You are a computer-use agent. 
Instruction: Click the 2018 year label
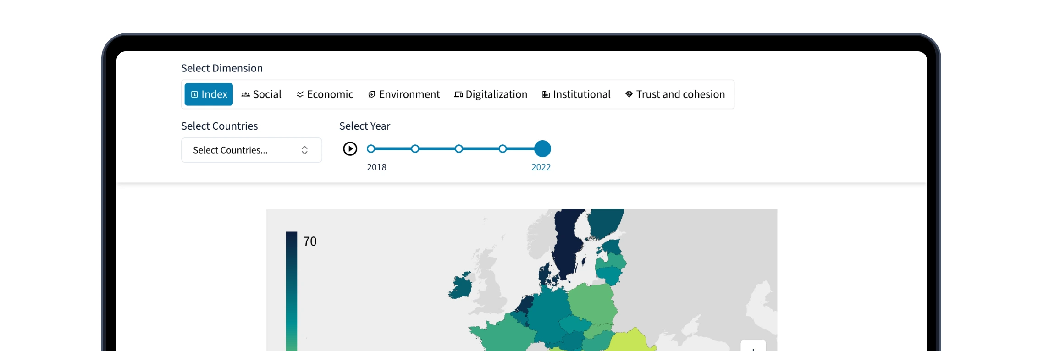pos(376,167)
